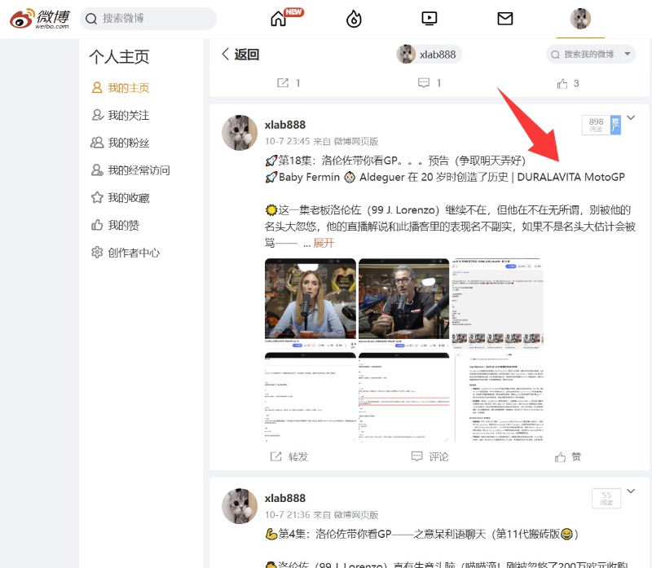The height and width of the screenshot is (568, 652).
Task: Select 我的收藏 in the sidebar
Action: tap(128, 198)
